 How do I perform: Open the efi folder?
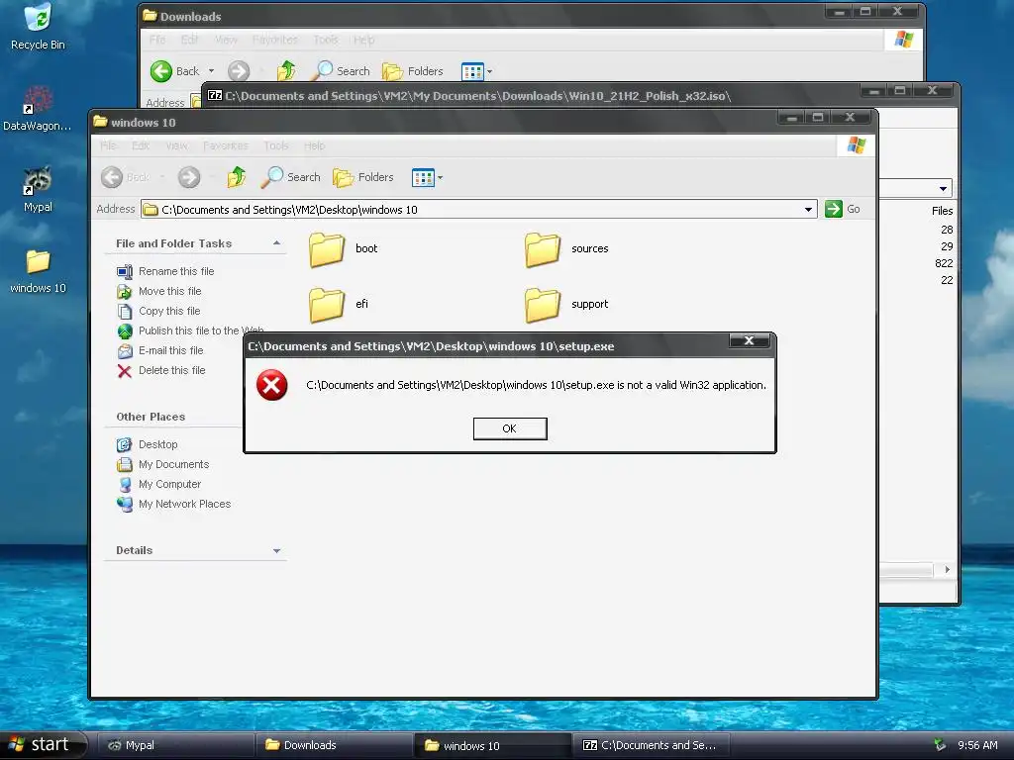[x=339, y=305]
